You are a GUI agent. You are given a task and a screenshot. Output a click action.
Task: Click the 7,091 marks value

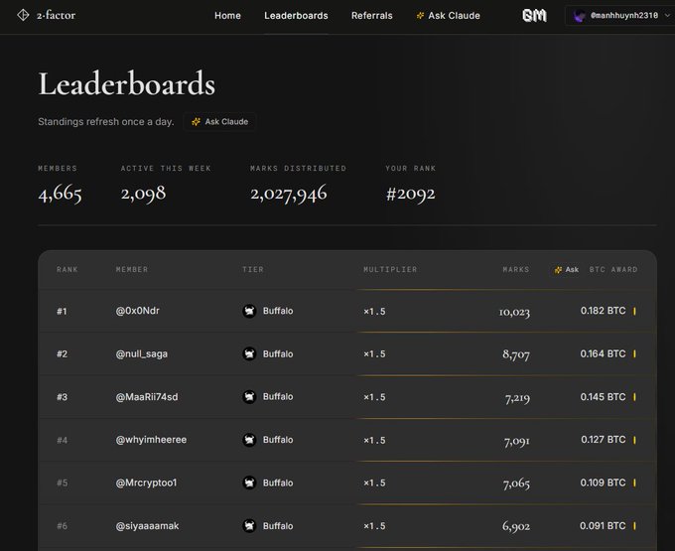(517, 441)
